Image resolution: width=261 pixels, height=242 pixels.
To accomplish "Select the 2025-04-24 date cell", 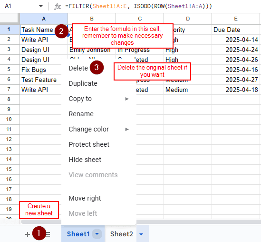I will click(x=236, y=50).
